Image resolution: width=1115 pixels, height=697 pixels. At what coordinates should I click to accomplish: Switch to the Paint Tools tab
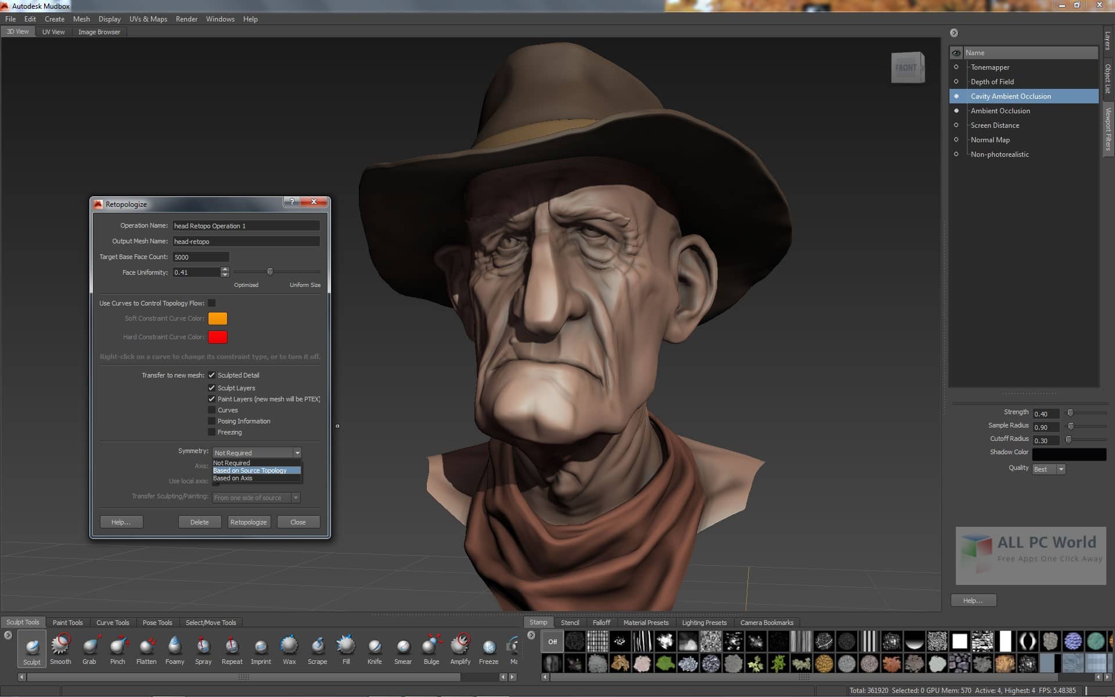tap(68, 623)
